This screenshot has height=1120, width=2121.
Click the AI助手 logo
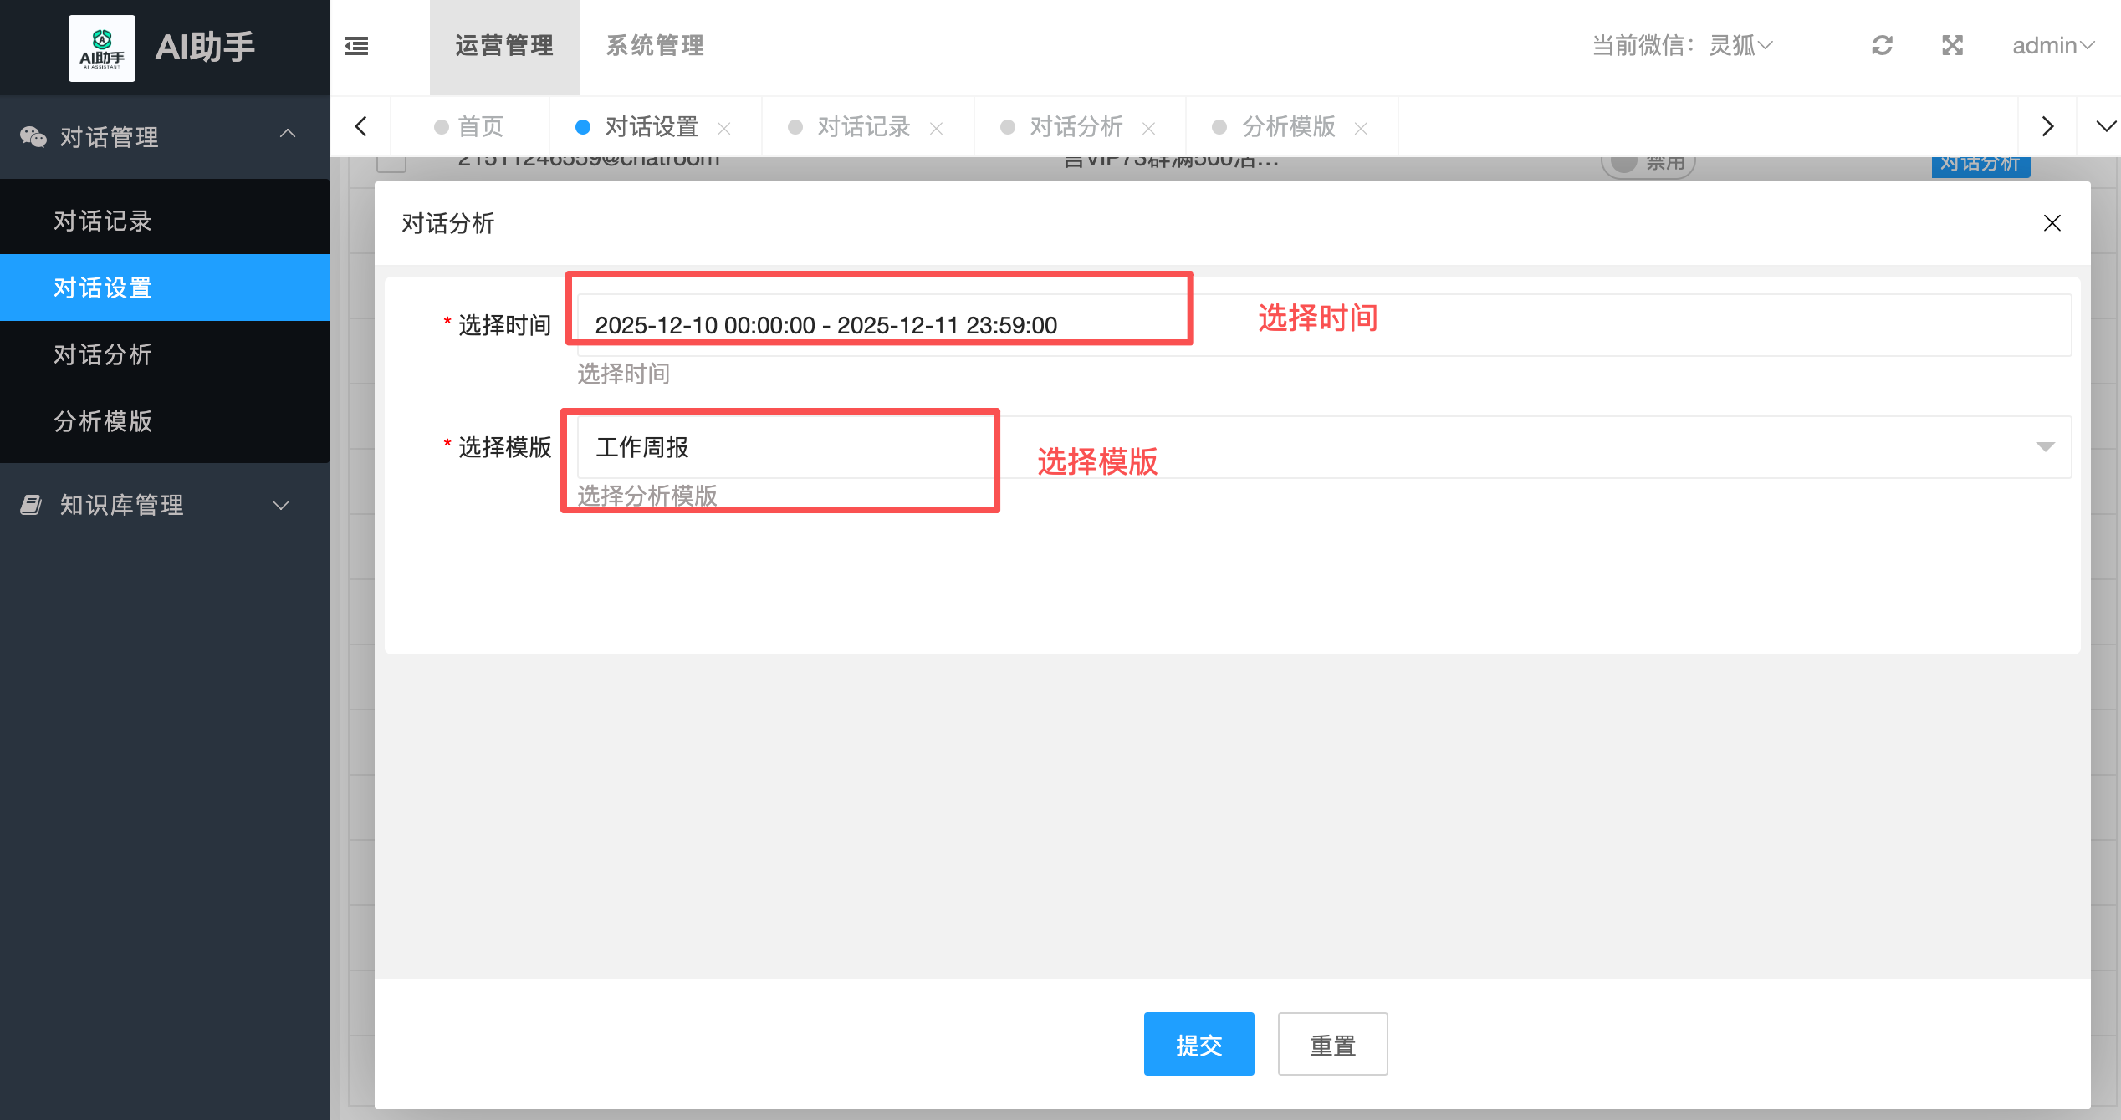[x=102, y=48]
